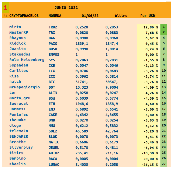The image size is (175, 170).
Task: Select the 12,86 % gain cell
Action: 151,27
